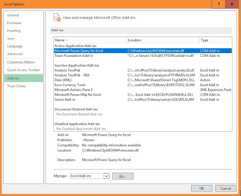The image size is (241, 196).
Task: Click the Cancel button
Action: tap(226, 188)
